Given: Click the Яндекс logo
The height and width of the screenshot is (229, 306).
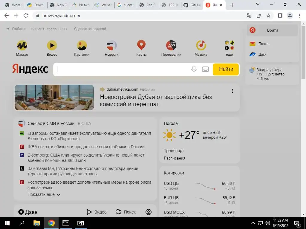Looking at the screenshot, I should pos(30,69).
